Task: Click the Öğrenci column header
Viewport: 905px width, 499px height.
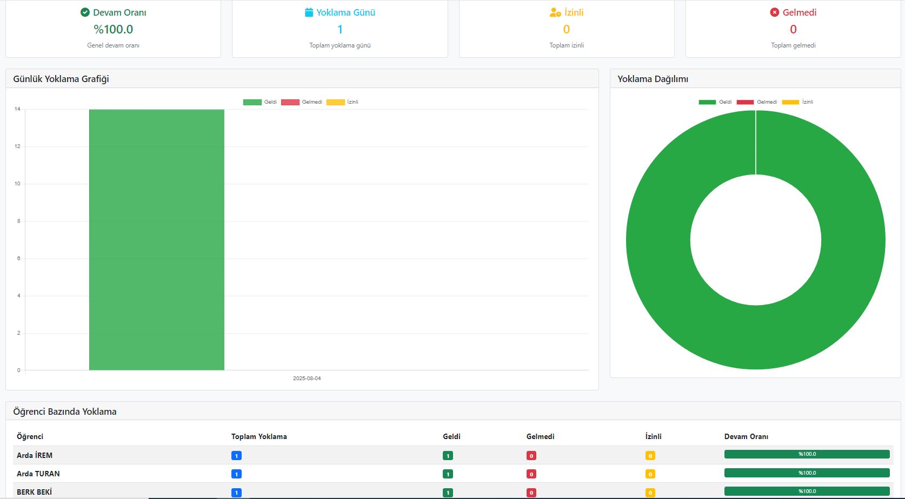Action: (30, 436)
